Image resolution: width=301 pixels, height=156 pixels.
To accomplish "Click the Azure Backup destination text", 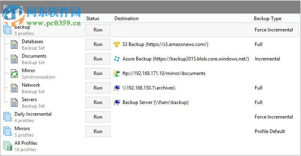I will pyautogui.click(x=186, y=59).
